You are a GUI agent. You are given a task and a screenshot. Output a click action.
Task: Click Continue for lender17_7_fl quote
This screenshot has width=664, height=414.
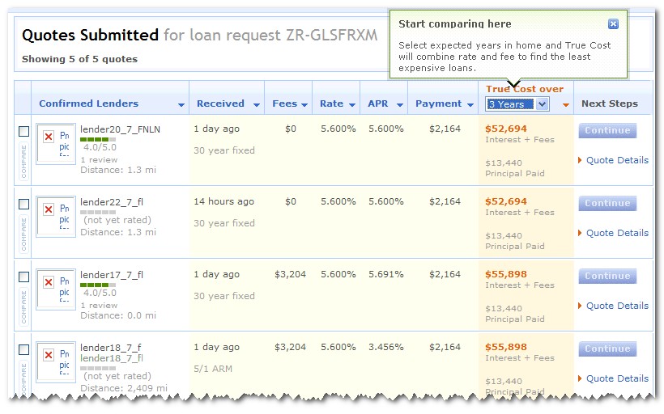point(607,277)
